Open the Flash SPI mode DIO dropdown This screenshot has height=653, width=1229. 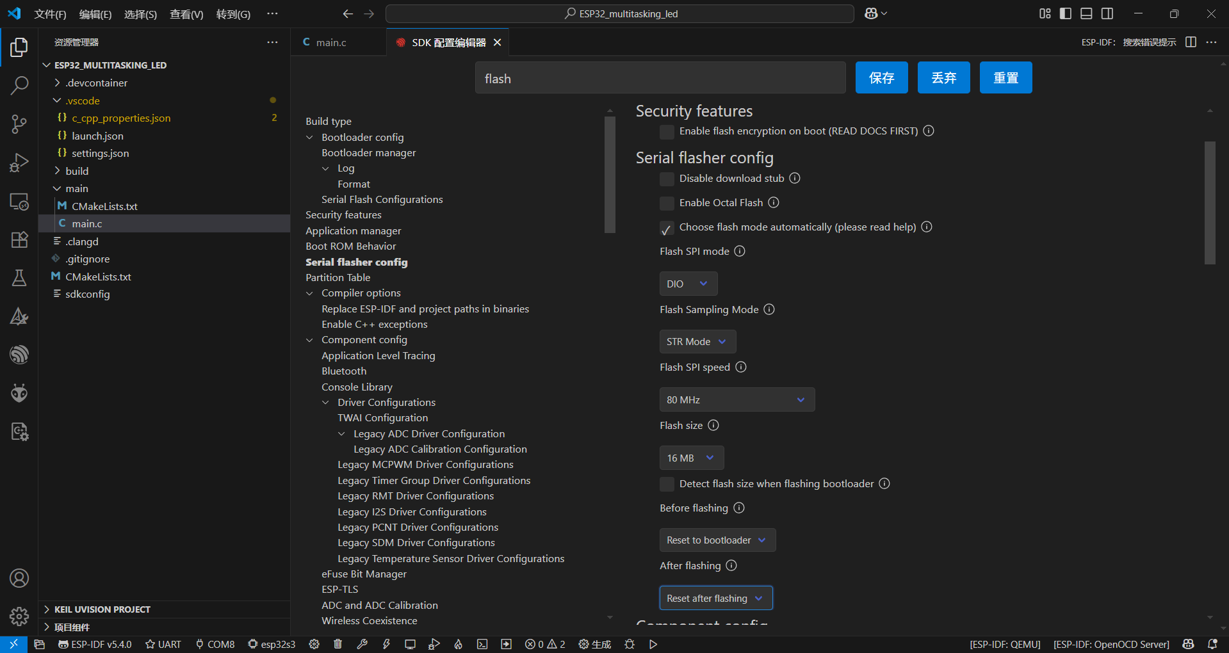[688, 284]
